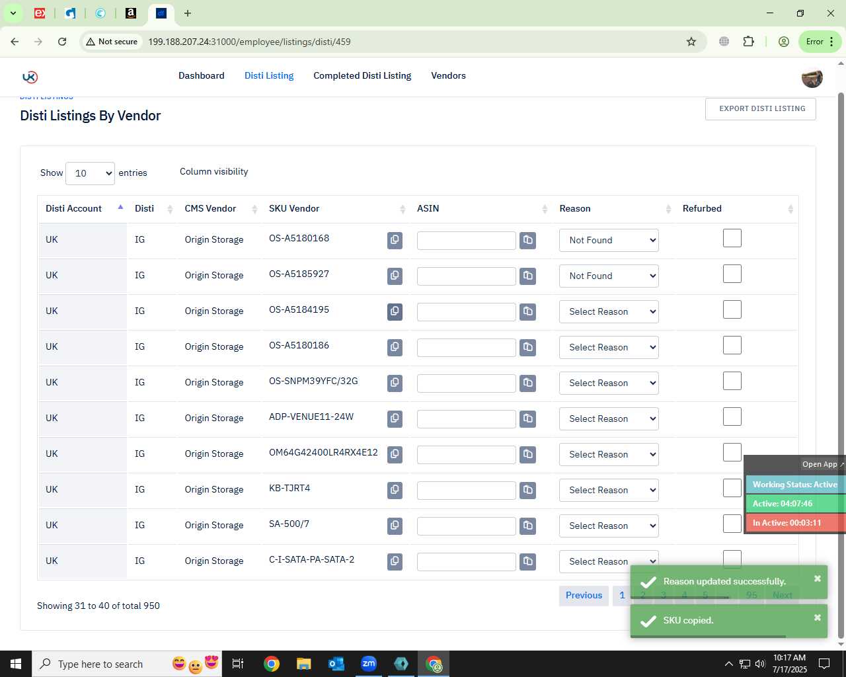Copy SKU OS-A5185927 with copy icon
846x677 pixels.
[395, 276]
